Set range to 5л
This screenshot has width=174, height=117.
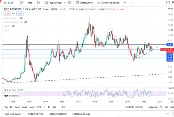click(x=49, y=107)
